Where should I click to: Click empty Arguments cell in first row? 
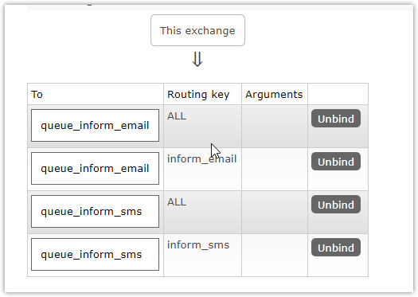tap(275, 127)
